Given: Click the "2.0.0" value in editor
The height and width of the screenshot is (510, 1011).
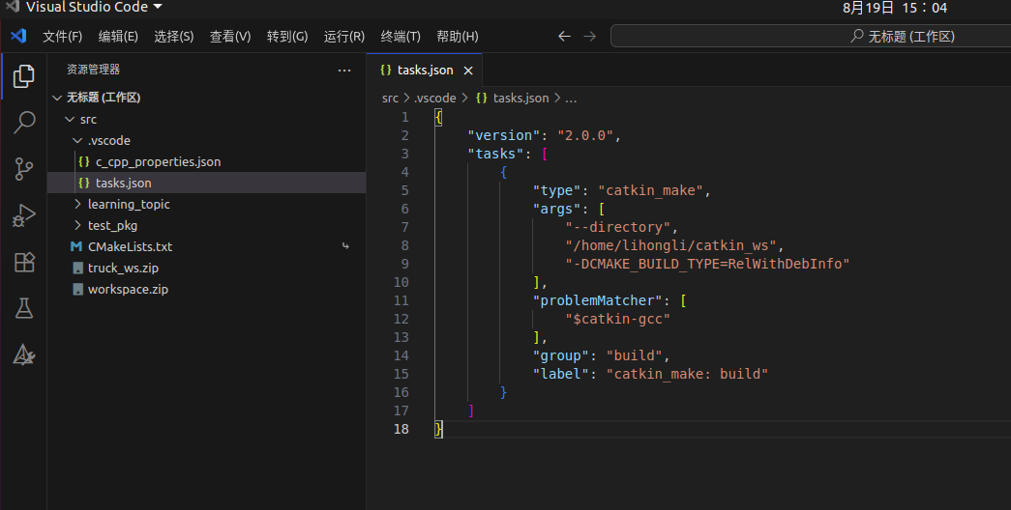Looking at the screenshot, I should pyautogui.click(x=585, y=135).
